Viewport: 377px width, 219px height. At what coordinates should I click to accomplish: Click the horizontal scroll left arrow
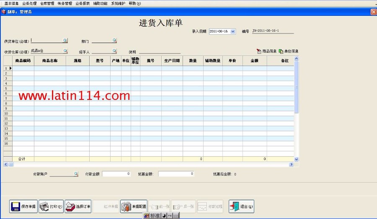pyautogui.click(x=6, y=164)
